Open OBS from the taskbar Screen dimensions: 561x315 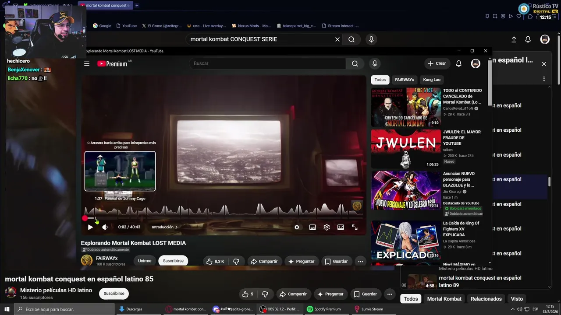pyautogui.click(x=280, y=309)
